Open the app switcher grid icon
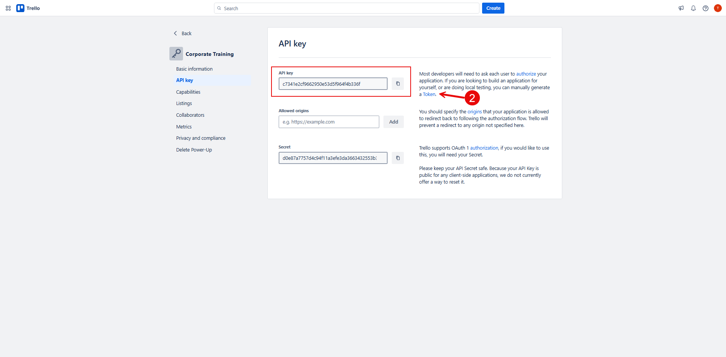 coord(8,8)
